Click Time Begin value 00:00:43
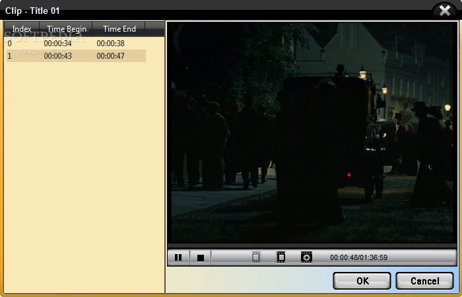Screen dimensions: 462x297 58,55
